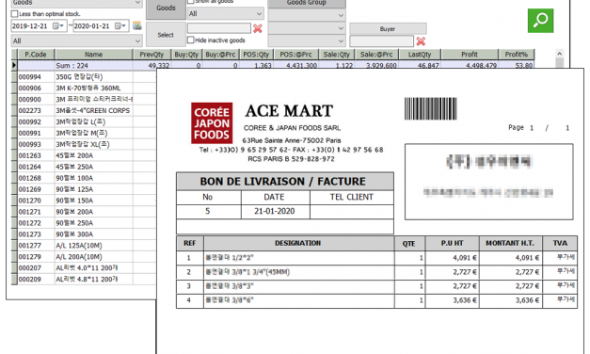Viewport: 590px width, 354px height.
Task: Open the All dropdown next to Goods button
Action: click(x=226, y=13)
